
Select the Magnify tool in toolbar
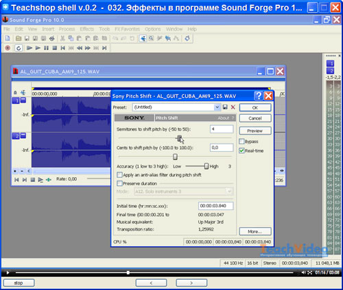pos(151,38)
